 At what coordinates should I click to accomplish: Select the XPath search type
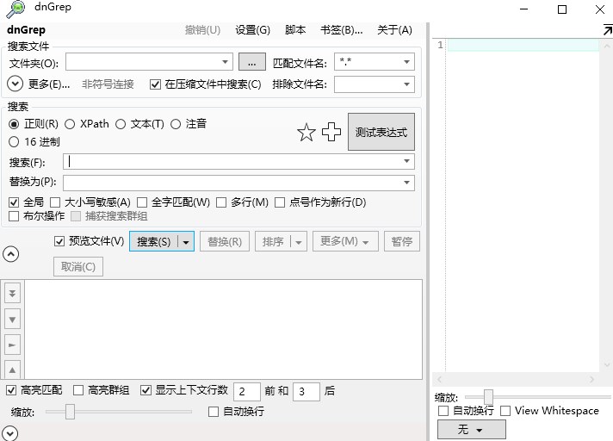(x=71, y=124)
